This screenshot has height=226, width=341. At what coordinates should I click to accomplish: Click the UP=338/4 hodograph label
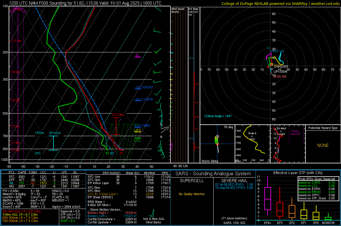coord(280,72)
